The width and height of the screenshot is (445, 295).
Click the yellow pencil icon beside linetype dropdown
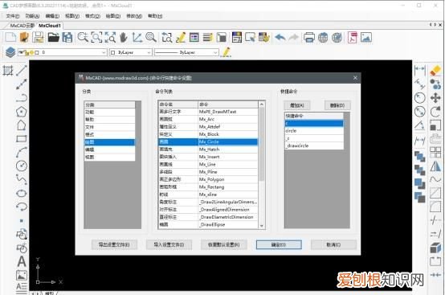(226, 52)
